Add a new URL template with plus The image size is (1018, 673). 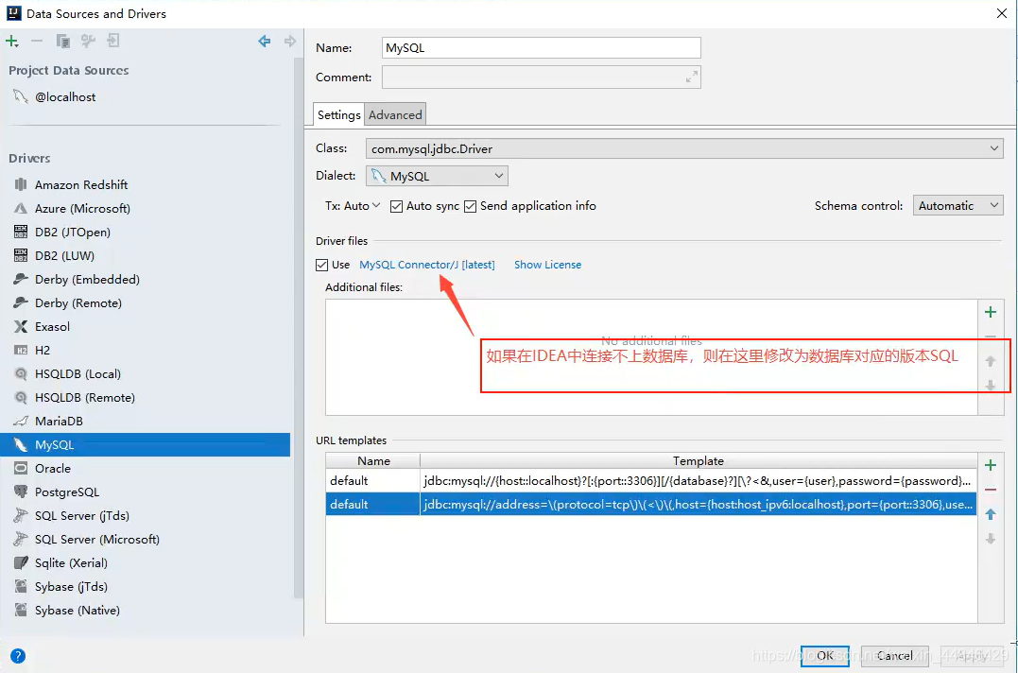point(990,465)
